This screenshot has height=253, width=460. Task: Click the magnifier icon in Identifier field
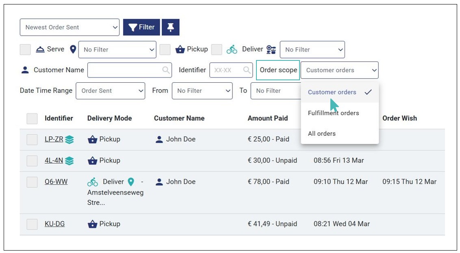pos(247,70)
